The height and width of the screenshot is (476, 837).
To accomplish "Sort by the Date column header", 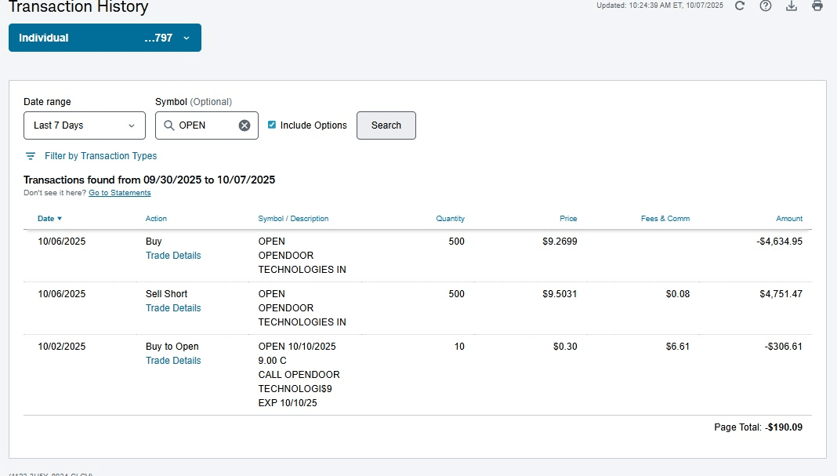I will pos(49,219).
